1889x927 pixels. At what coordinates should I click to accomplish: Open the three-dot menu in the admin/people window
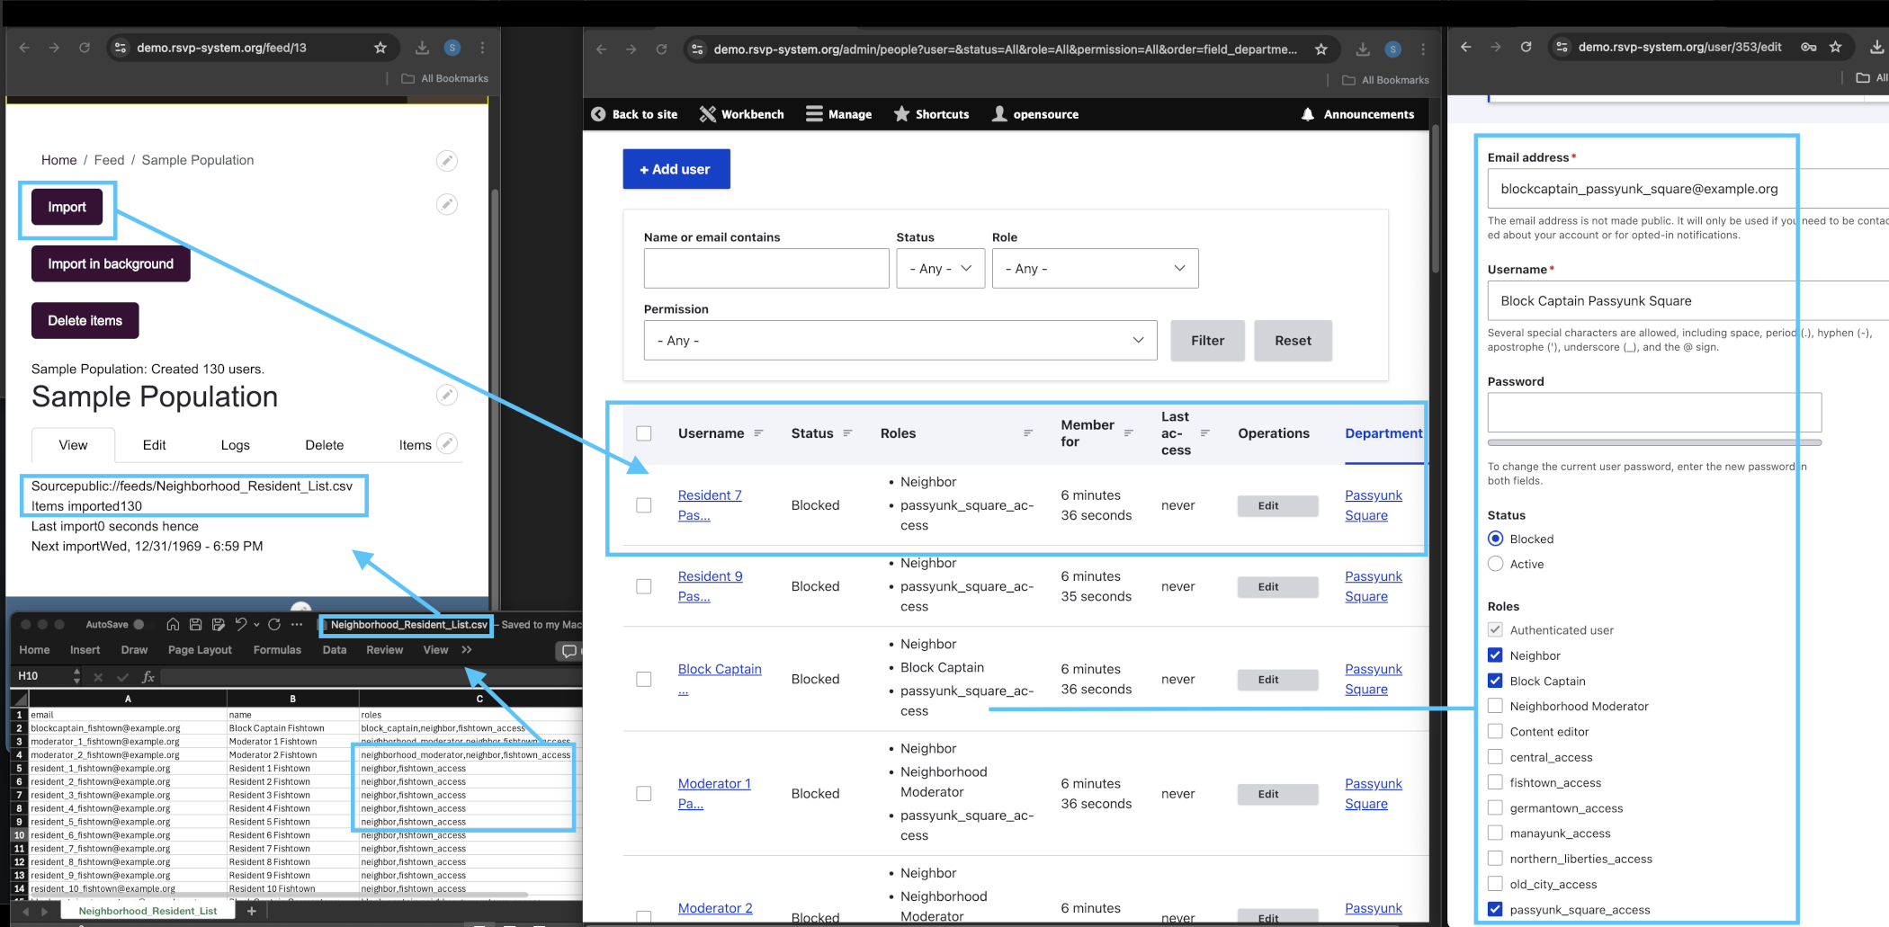coord(1423,49)
